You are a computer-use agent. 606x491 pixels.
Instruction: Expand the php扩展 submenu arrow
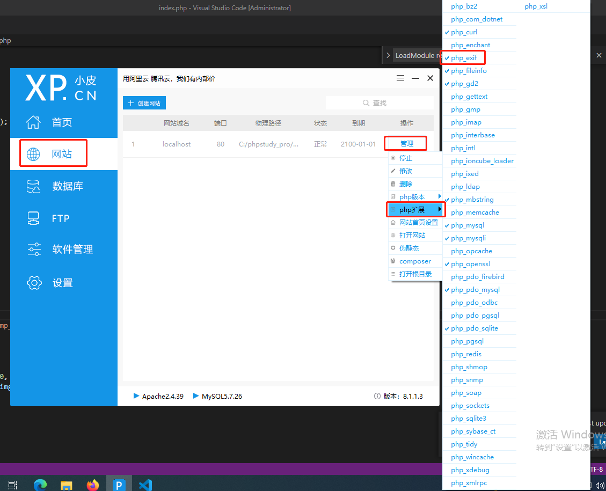point(440,209)
